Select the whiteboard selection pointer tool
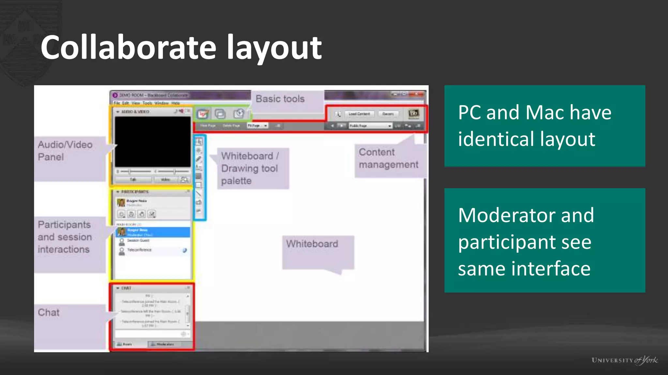Image resolution: width=668 pixels, height=375 pixels. click(199, 142)
